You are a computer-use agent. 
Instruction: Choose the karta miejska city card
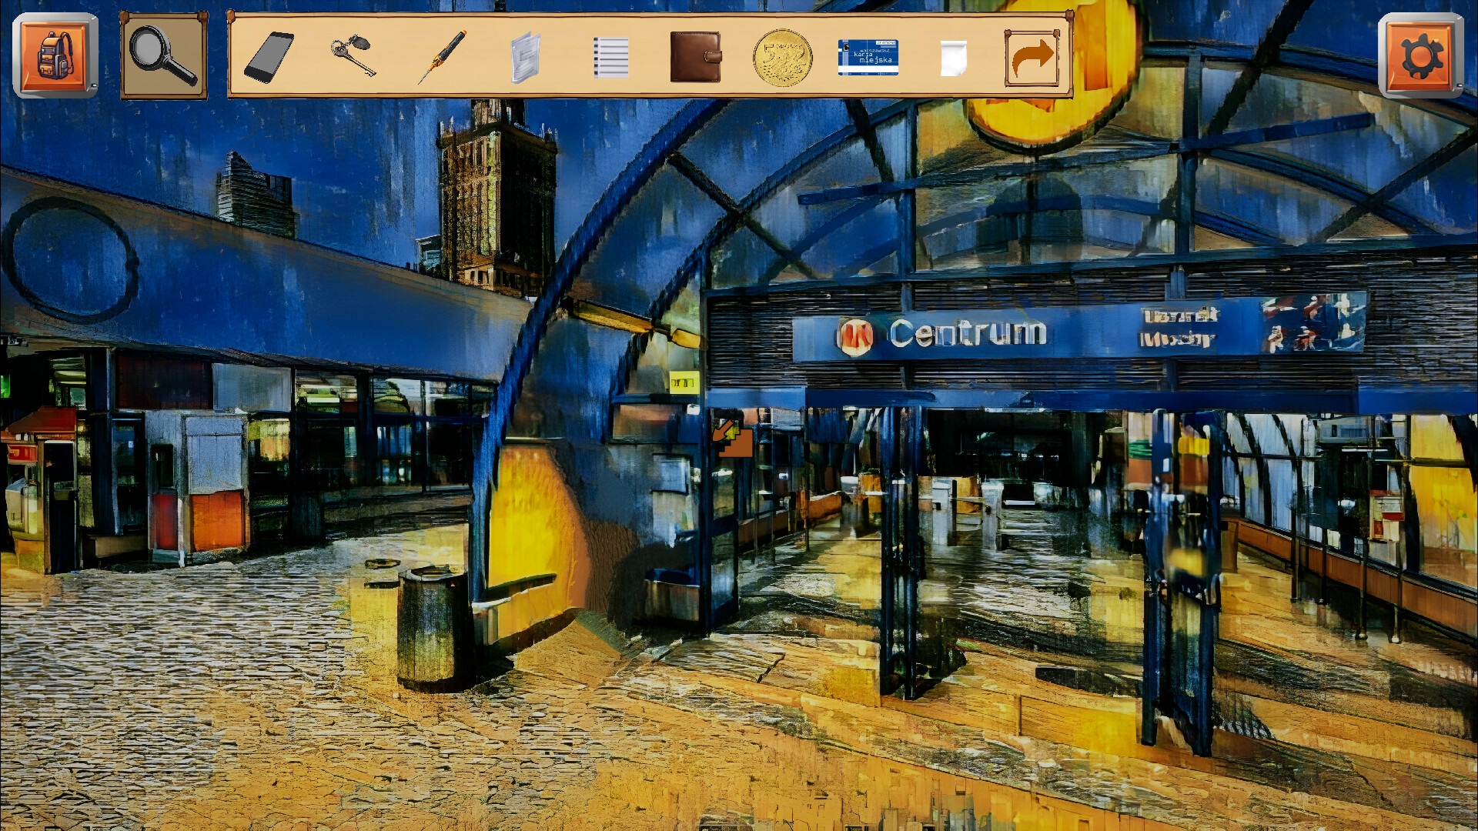click(x=868, y=58)
